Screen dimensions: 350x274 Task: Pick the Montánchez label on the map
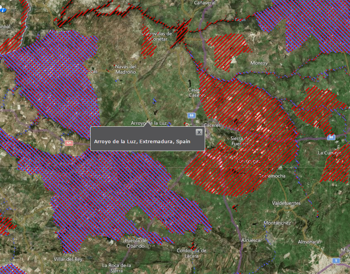tap(277, 223)
